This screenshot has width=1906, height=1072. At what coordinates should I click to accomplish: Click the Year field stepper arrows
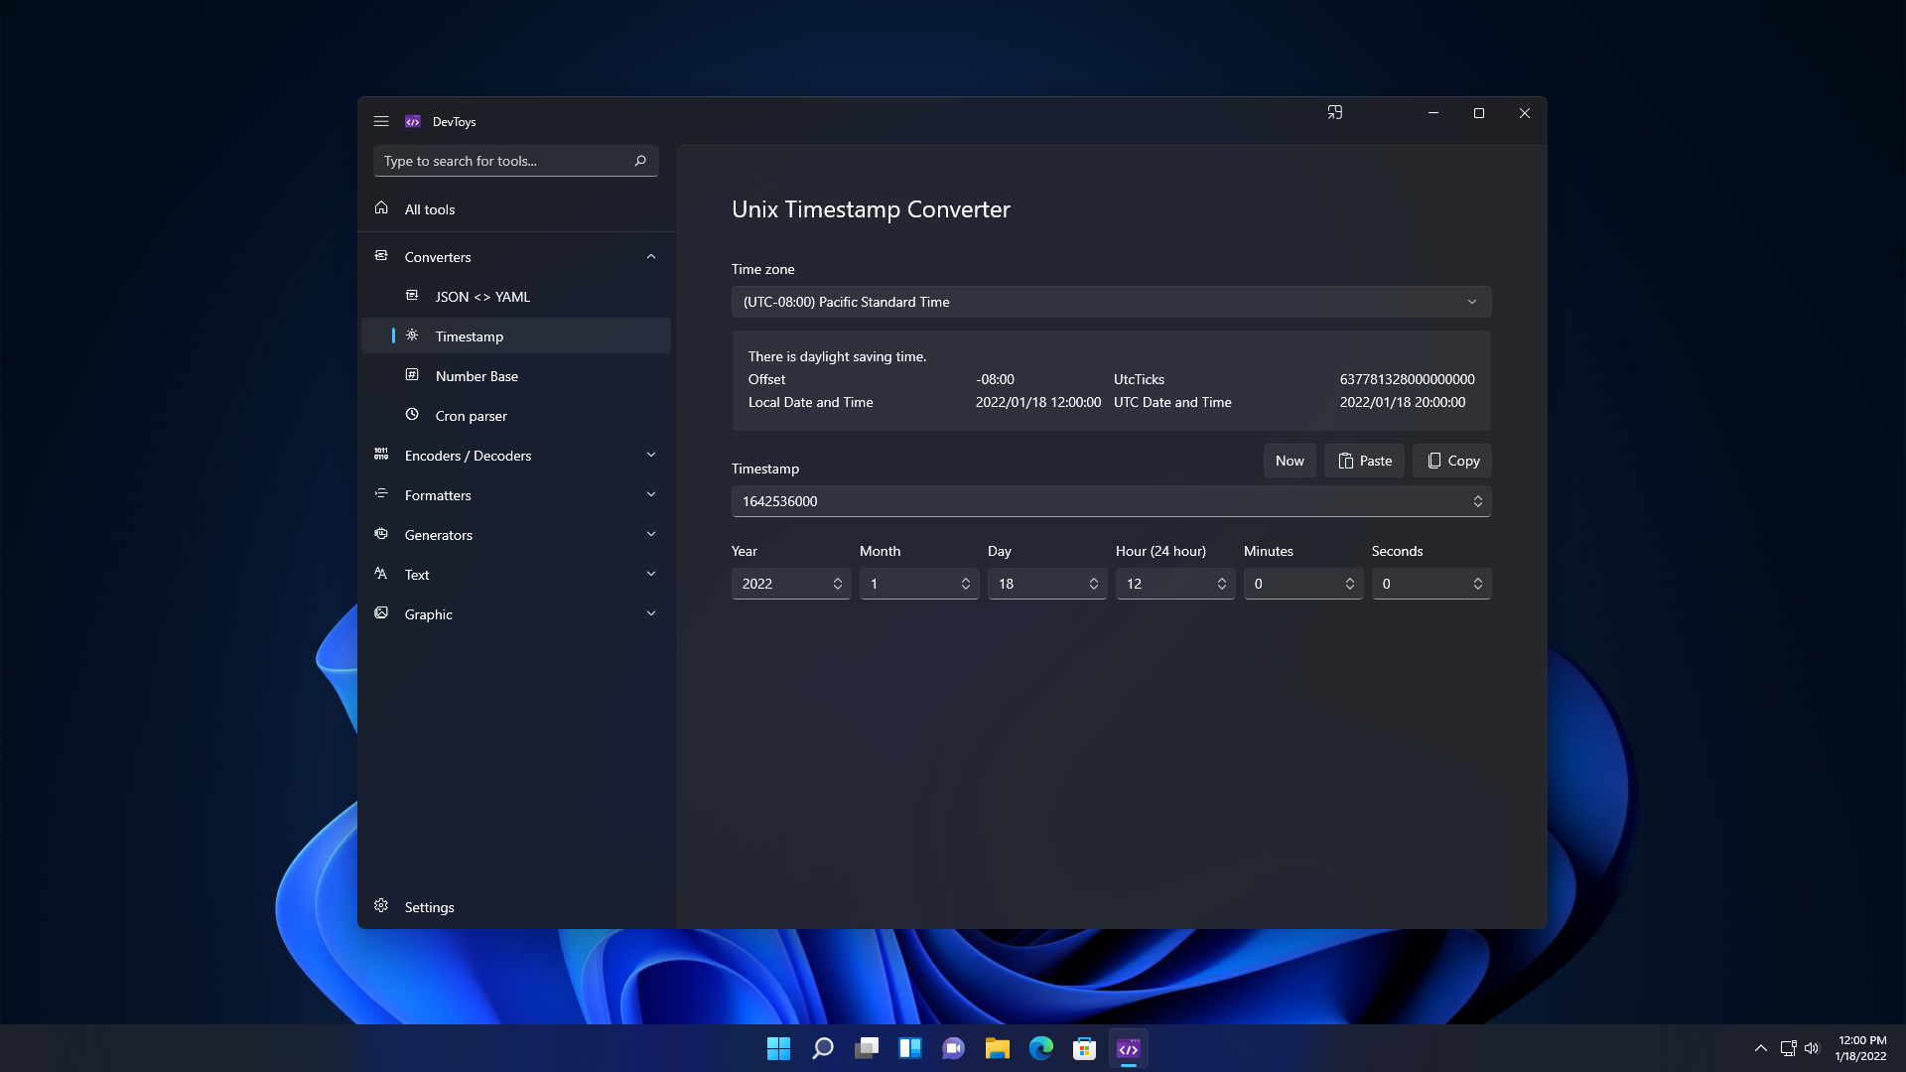[838, 584]
